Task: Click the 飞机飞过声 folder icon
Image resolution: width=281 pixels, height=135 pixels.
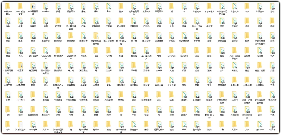Action: tap(33, 51)
